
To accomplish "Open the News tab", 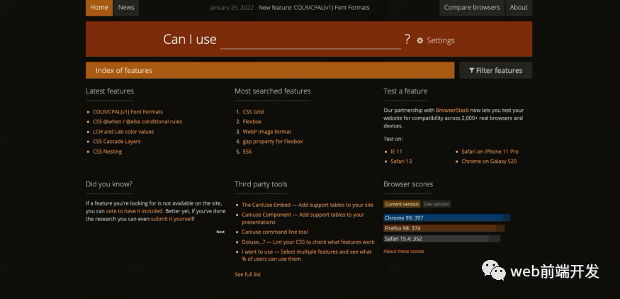I will (x=126, y=8).
